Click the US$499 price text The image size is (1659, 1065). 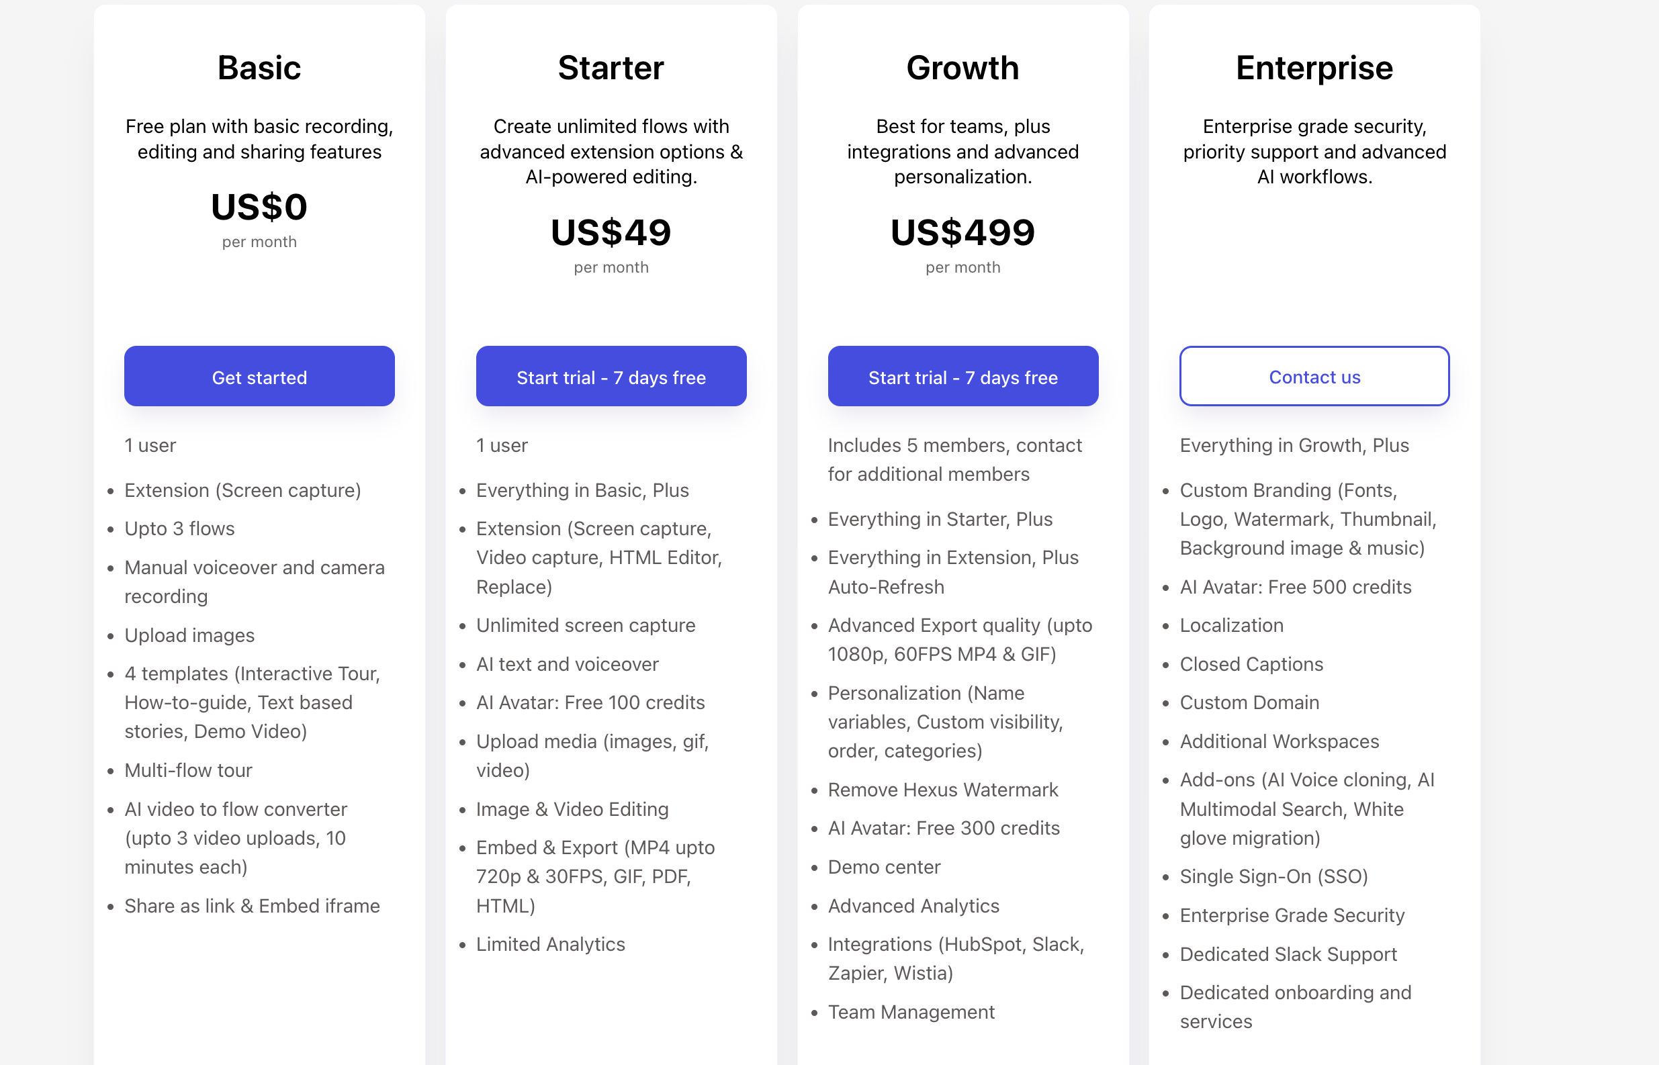click(x=962, y=232)
